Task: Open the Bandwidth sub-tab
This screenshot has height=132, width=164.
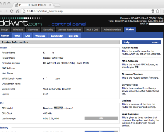Action: (x=57, y=36)
